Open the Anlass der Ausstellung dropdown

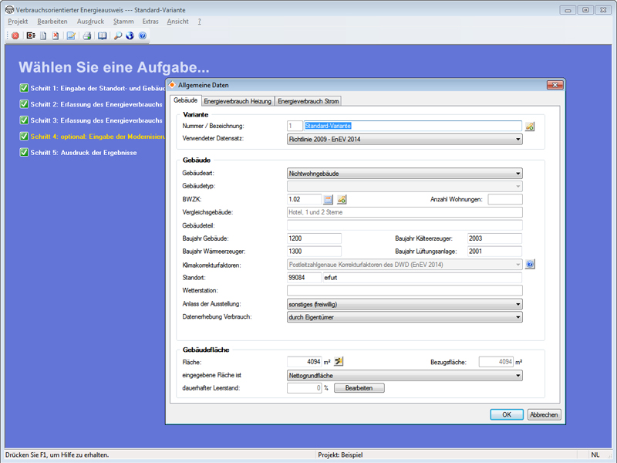404,304
